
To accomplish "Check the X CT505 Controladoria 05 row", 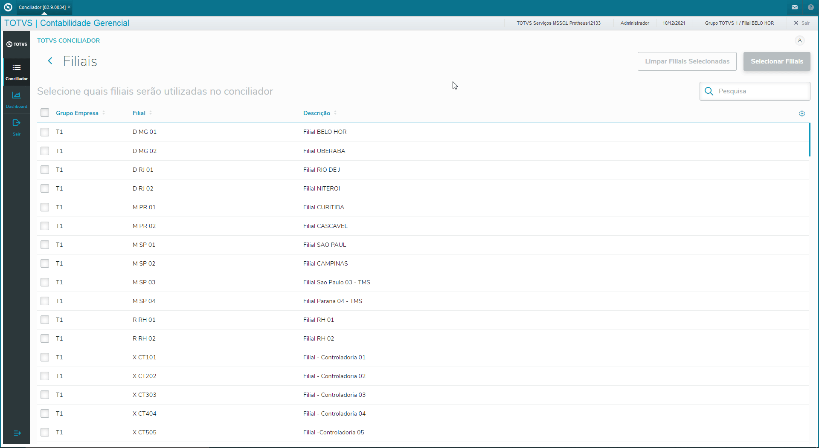I will coord(45,432).
